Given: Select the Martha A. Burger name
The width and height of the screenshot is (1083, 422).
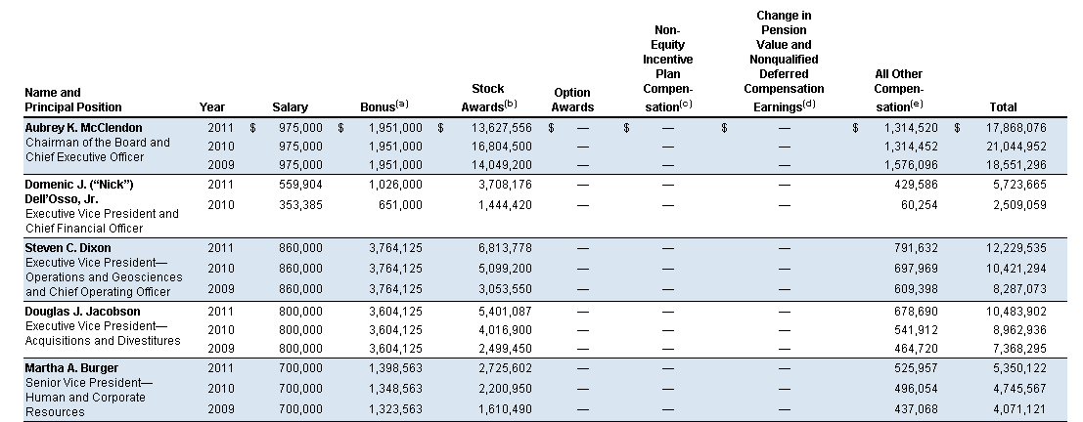Looking at the screenshot, I should pos(71,367).
